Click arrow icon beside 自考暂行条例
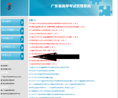118x98 pixels. pos(2,69)
